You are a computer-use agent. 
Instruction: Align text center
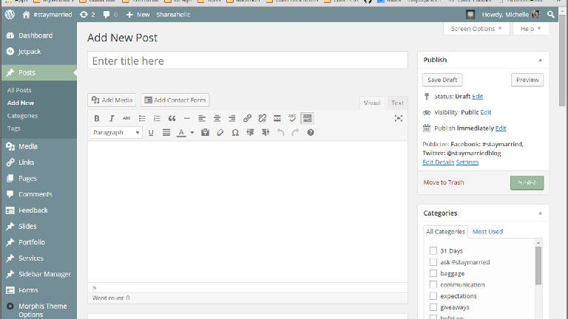pos(217,118)
